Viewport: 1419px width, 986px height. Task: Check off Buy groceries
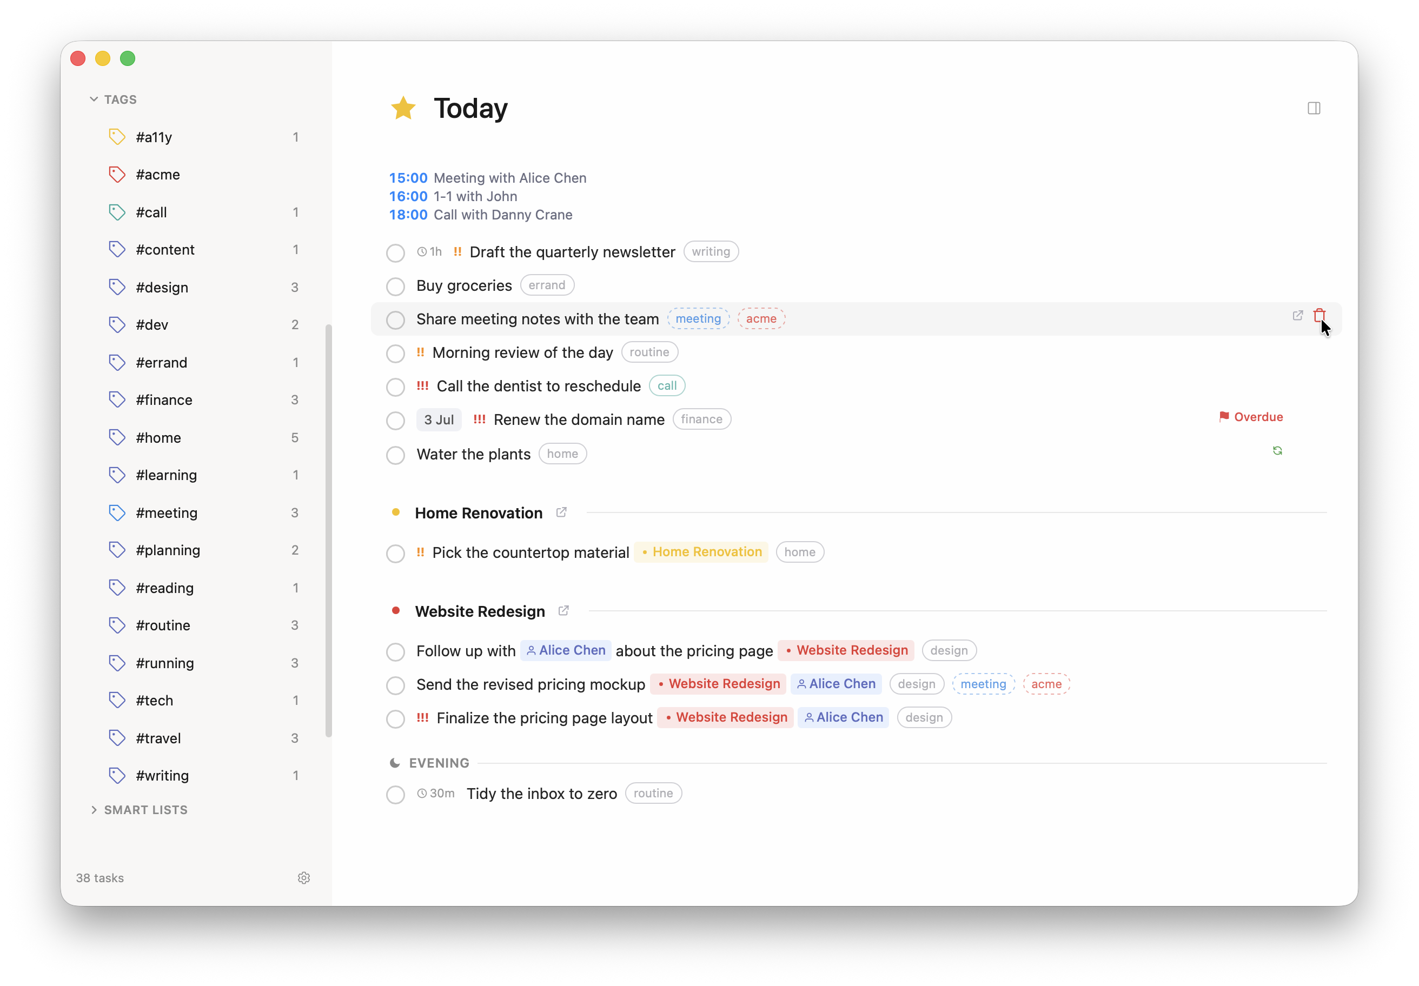pos(395,287)
